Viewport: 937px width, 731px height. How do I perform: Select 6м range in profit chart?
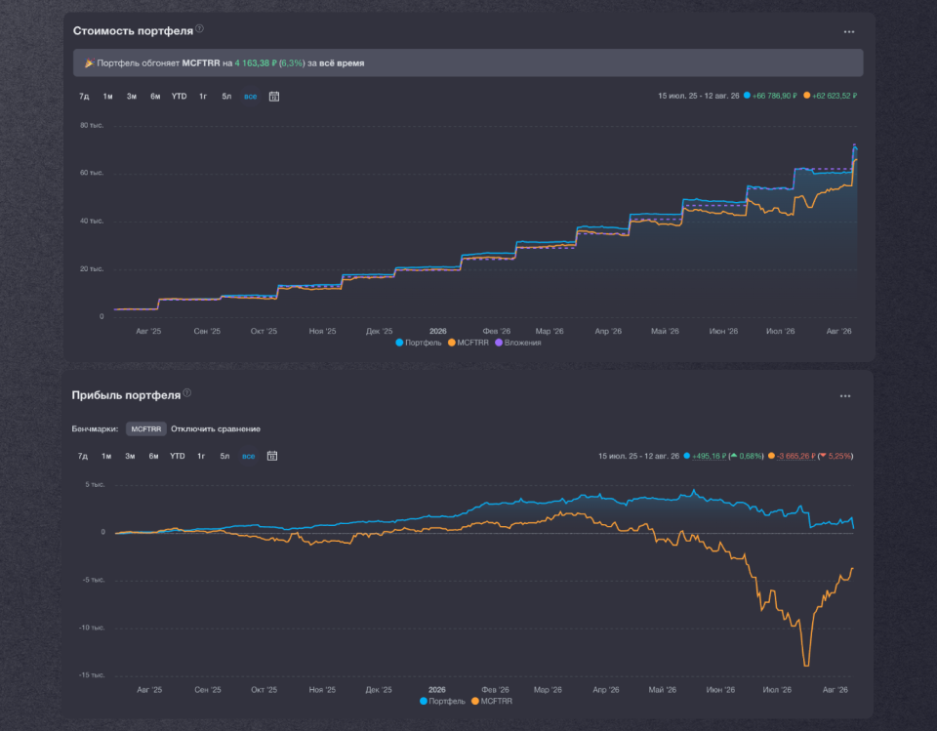[153, 456]
